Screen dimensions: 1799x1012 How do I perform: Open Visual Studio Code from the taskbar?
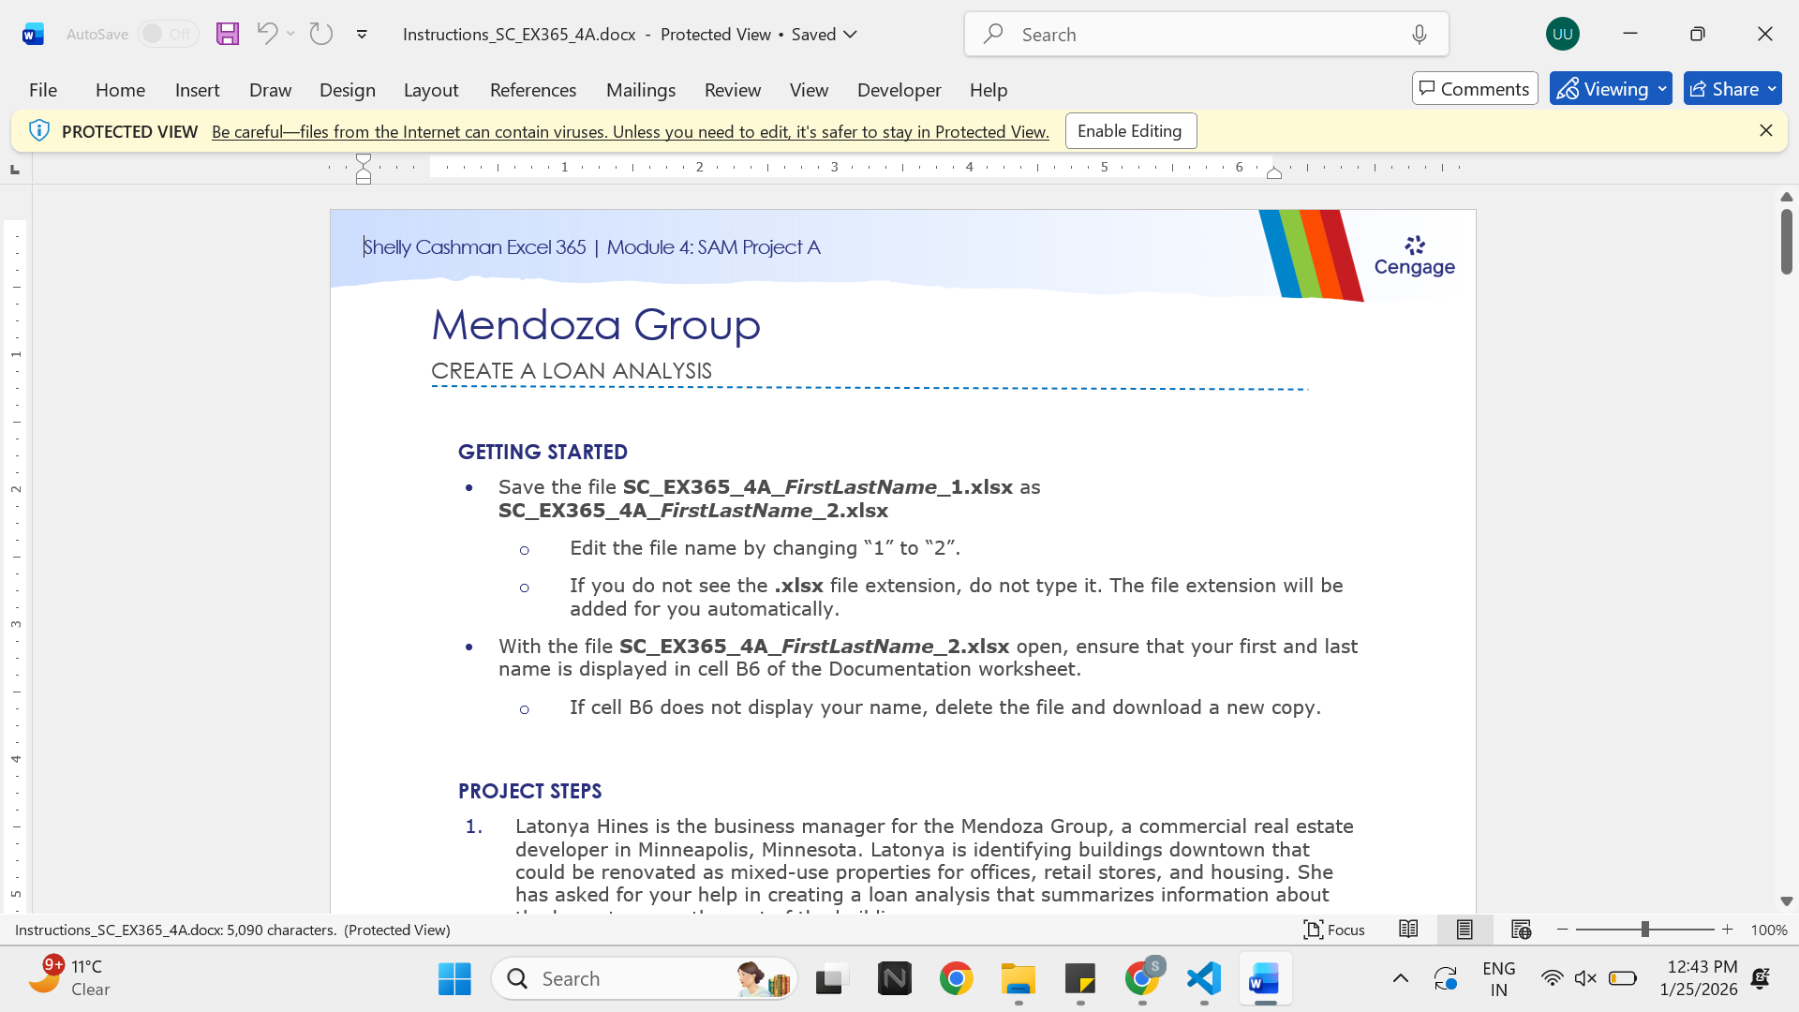(x=1204, y=979)
